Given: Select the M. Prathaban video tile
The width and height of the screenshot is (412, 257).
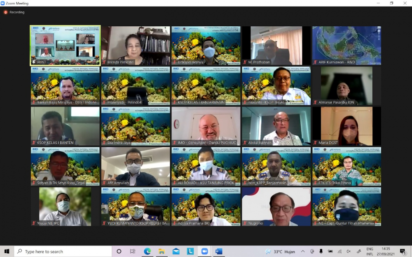Looking at the screenshot, I should coord(276,45).
